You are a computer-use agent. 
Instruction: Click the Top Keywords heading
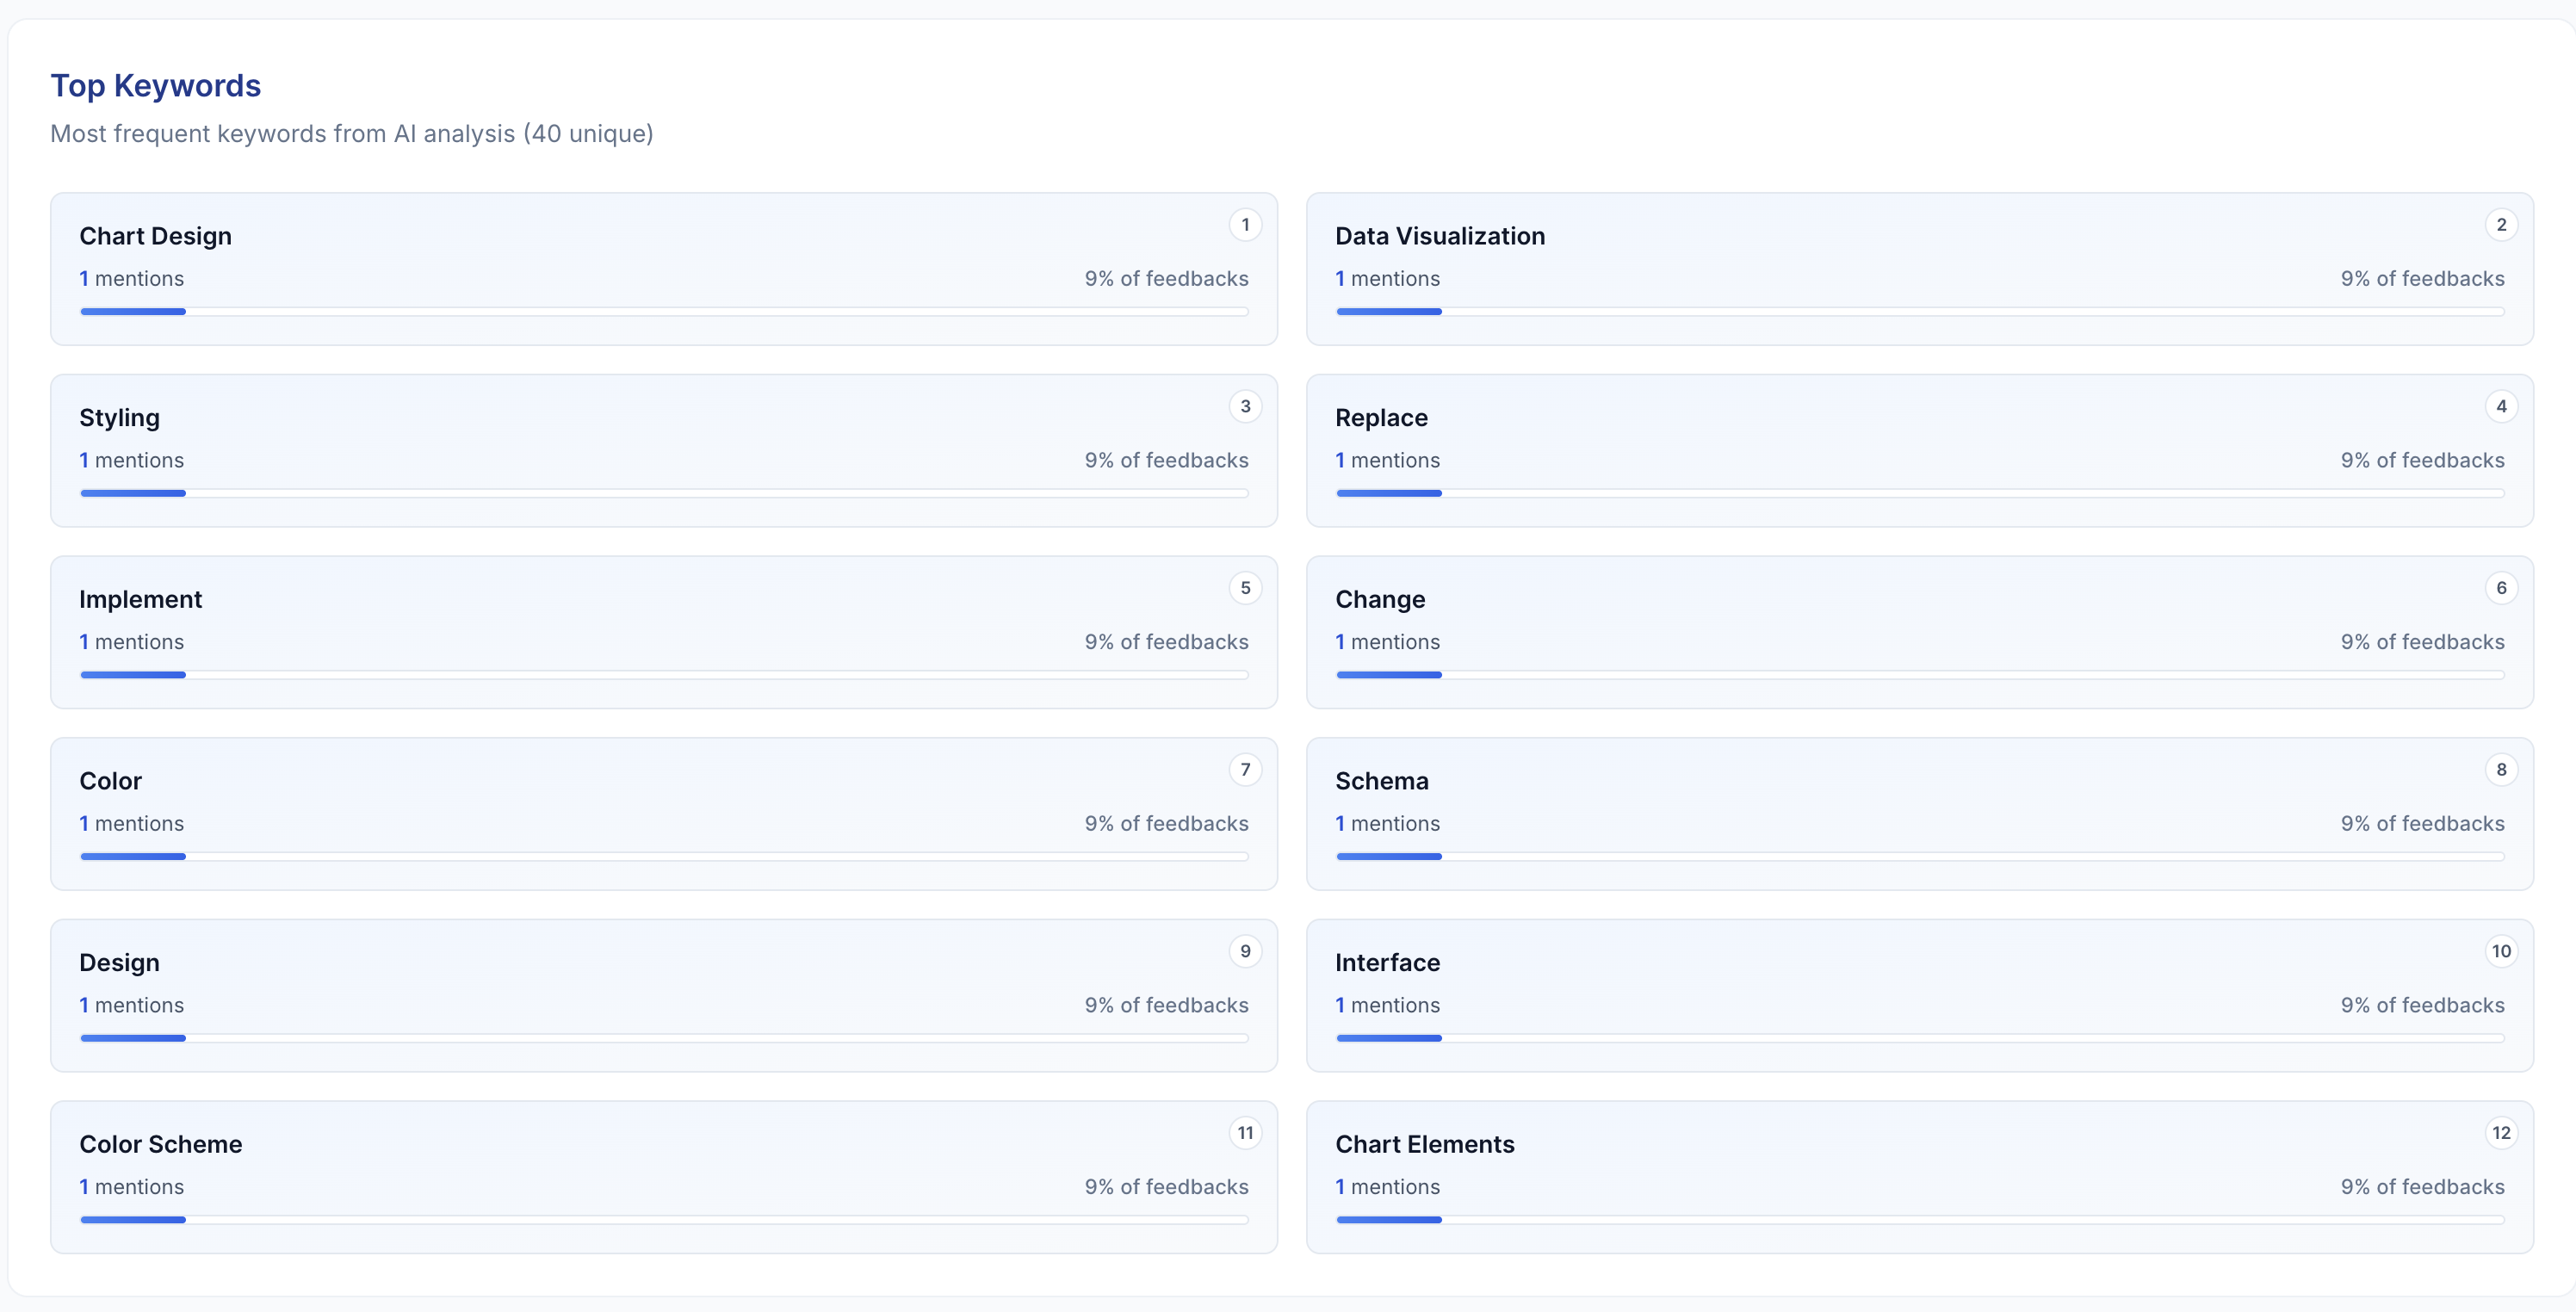tap(156, 85)
